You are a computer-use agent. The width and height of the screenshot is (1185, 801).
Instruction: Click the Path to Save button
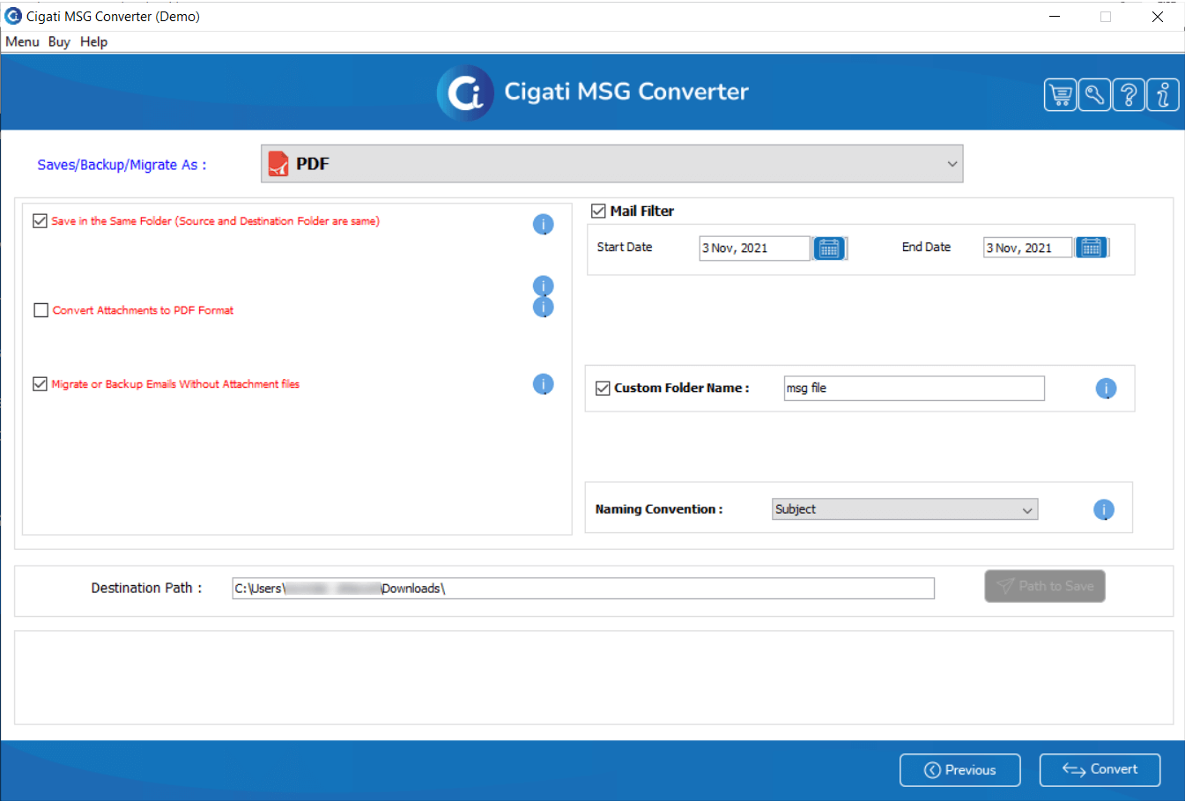tap(1045, 586)
